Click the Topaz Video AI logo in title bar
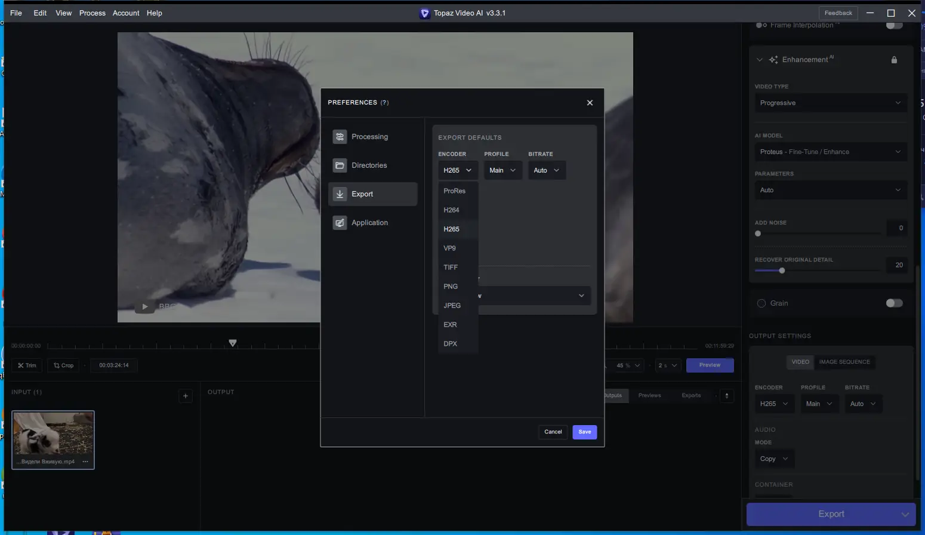Screen dimensions: 925x535 [425, 13]
